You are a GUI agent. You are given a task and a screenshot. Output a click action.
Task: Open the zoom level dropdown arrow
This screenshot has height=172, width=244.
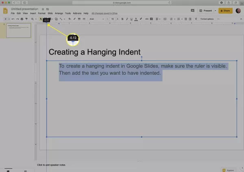(x=36, y=19)
